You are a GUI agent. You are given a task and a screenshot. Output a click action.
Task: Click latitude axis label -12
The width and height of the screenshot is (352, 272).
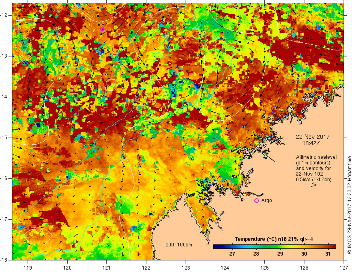pos(4,15)
